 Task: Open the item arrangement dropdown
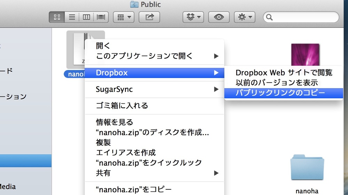tap(124, 17)
